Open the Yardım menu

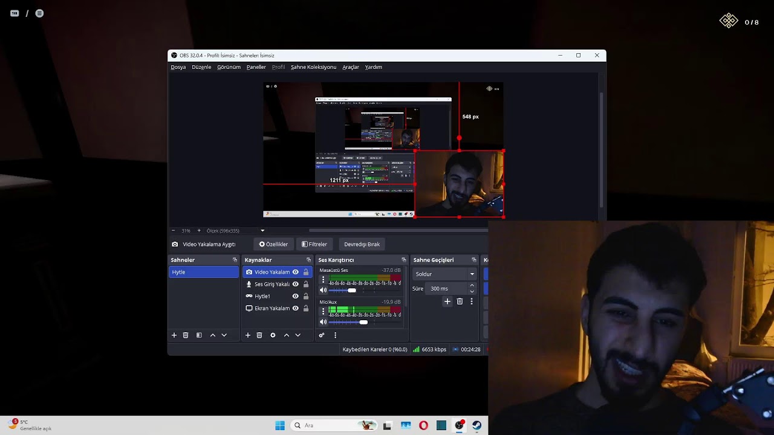click(x=374, y=67)
